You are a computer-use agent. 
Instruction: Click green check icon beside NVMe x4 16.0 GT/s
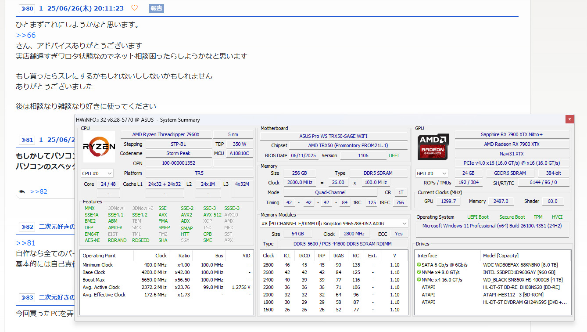coord(419,280)
